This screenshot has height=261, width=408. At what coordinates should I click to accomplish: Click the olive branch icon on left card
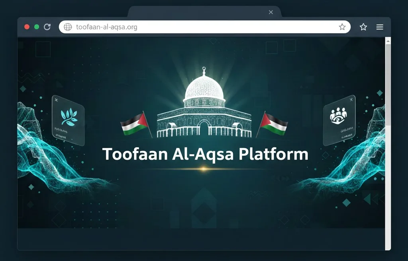click(x=69, y=117)
